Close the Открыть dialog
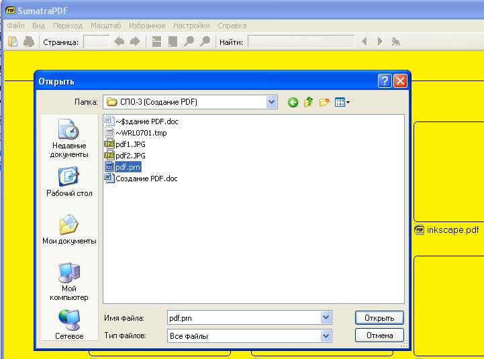484x359 pixels. click(400, 81)
